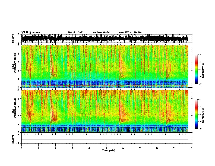Click the 'start UT = 20:10: 1' text
This screenshot has width=215, height=166.
coord(131,33)
